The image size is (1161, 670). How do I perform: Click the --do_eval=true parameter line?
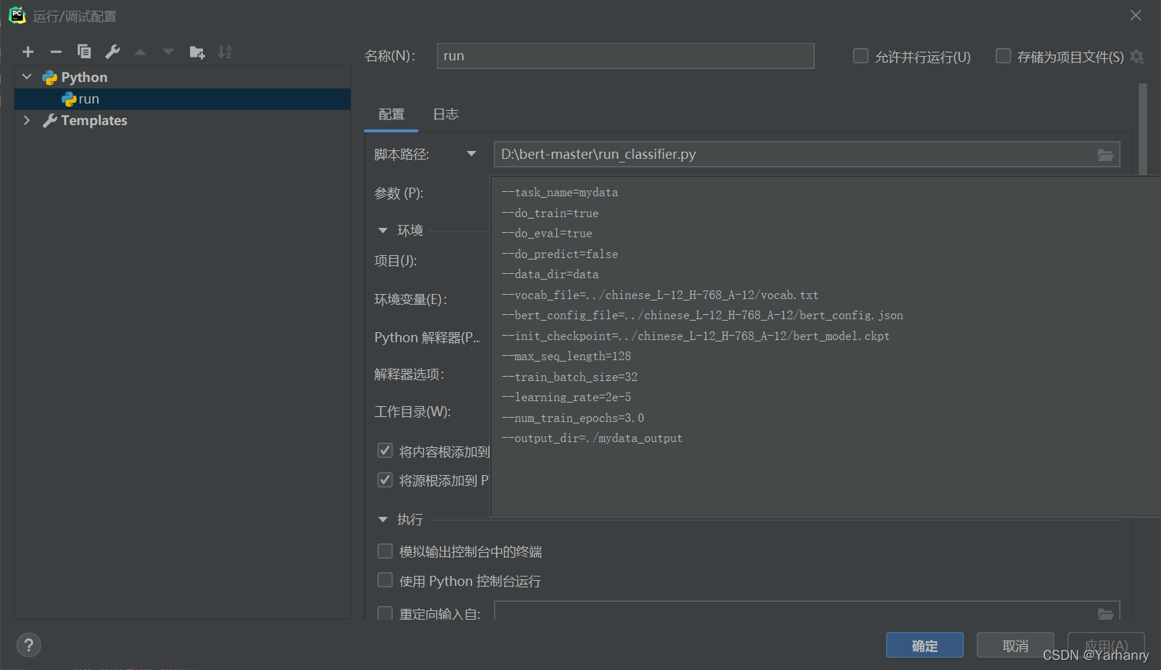[547, 234]
